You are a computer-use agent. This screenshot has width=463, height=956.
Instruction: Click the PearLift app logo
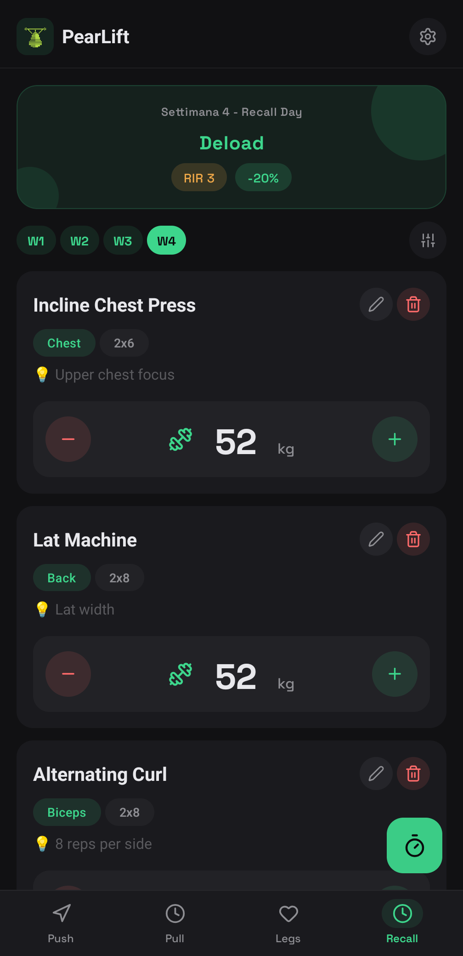35,36
